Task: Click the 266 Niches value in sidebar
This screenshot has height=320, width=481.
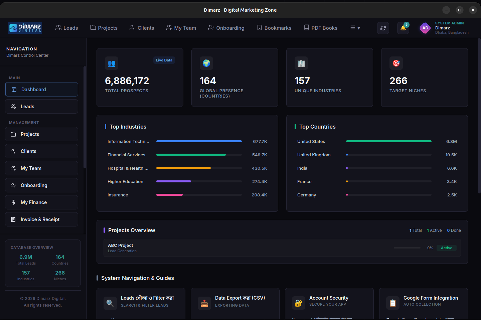Action: 60,273
